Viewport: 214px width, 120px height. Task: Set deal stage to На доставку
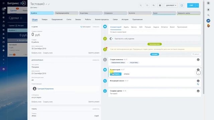91,13
